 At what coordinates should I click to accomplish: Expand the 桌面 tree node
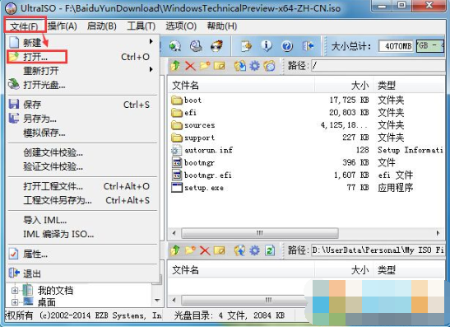(x=15, y=302)
